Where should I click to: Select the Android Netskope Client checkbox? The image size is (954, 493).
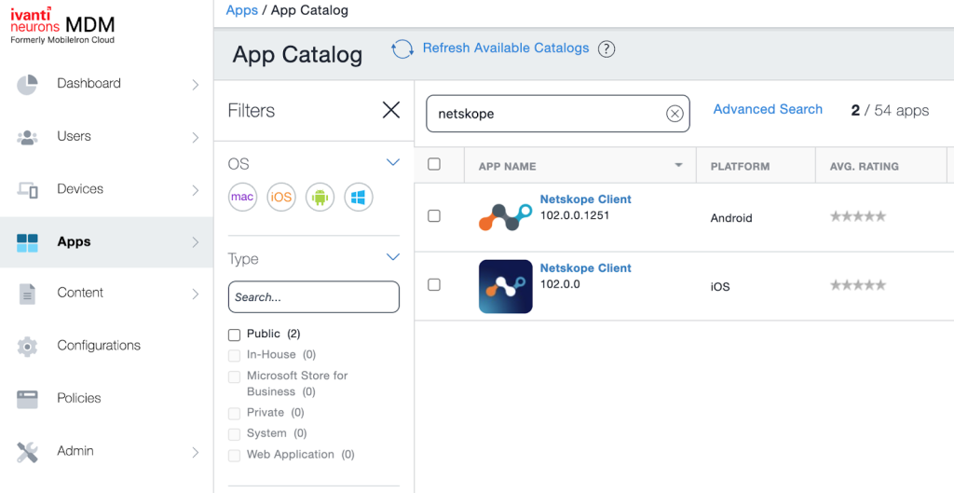click(x=434, y=216)
